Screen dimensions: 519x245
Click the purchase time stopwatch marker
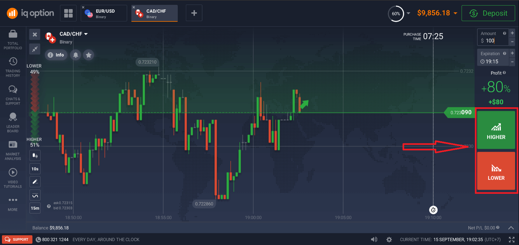click(x=433, y=210)
